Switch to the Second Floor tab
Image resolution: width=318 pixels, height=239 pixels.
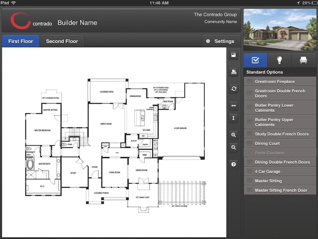pyautogui.click(x=62, y=41)
